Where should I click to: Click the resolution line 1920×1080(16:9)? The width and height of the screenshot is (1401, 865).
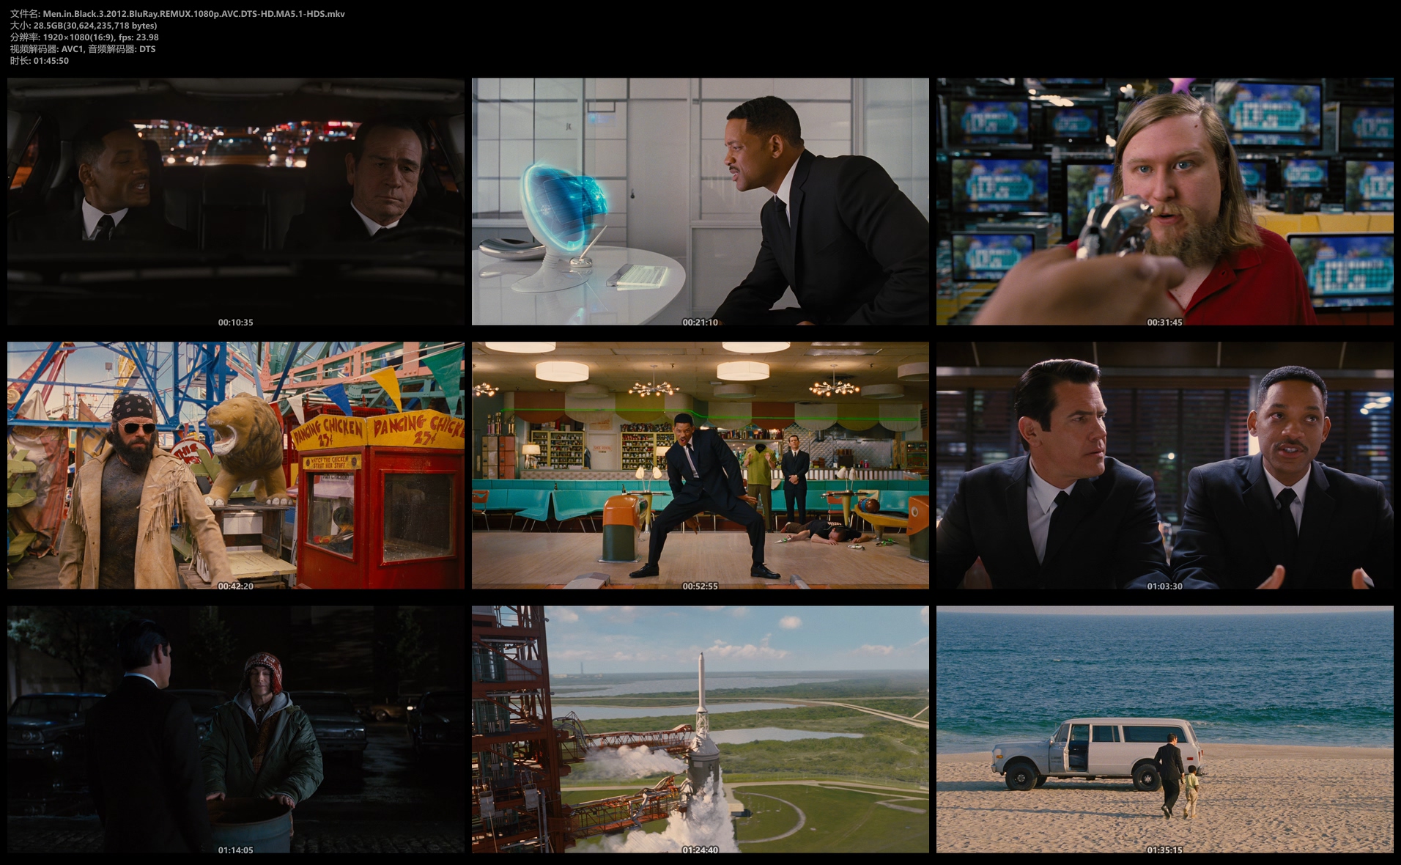tap(84, 37)
